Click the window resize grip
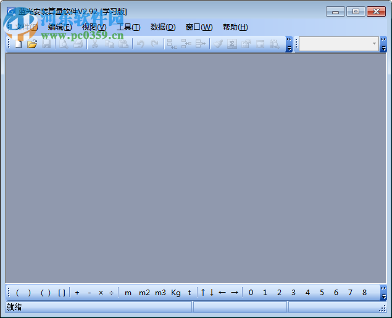The image size is (392, 318). coord(383,309)
